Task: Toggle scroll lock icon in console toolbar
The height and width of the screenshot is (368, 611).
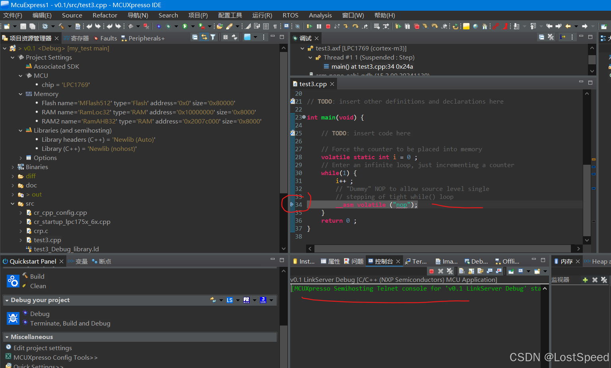Action: click(x=471, y=271)
